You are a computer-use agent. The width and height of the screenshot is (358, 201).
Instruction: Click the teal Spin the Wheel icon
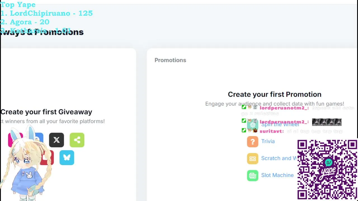[x=253, y=125]
